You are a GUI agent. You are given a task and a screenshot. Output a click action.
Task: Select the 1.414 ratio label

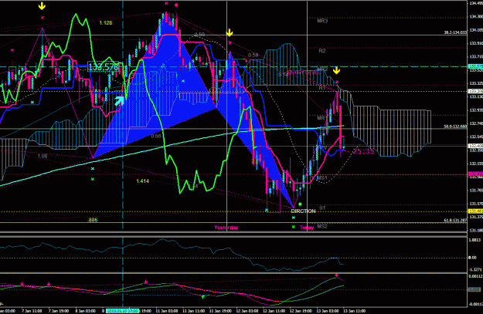pos(143,181)
